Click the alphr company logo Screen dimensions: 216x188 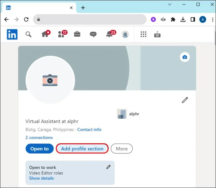[122, 114]
